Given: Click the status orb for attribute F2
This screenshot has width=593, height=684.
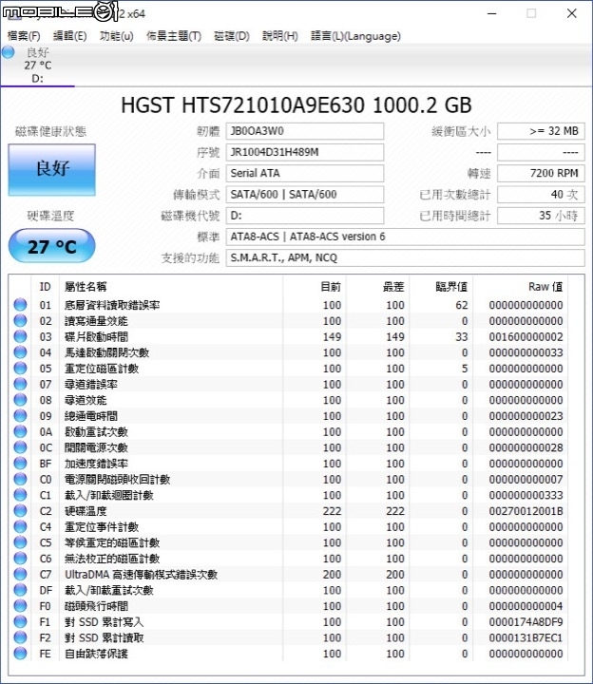Looking at the screenshot, I should pyautogui.click(x=20, y=637).
